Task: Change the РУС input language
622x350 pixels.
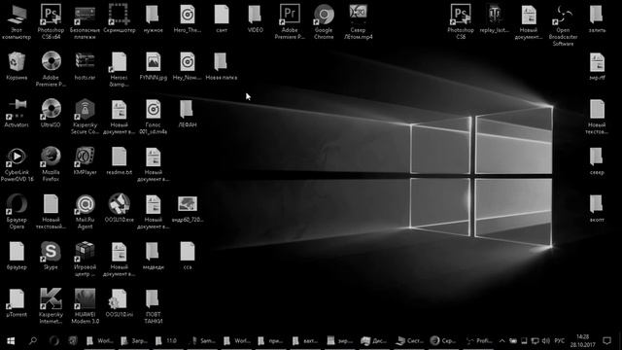Action: pos(560,341)
